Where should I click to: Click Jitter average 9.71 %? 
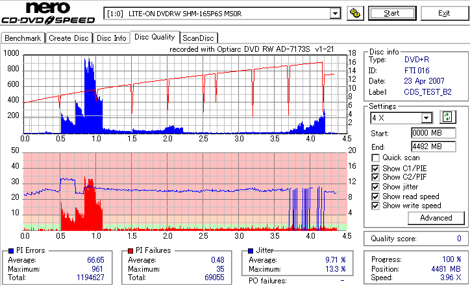click(336, 260)
